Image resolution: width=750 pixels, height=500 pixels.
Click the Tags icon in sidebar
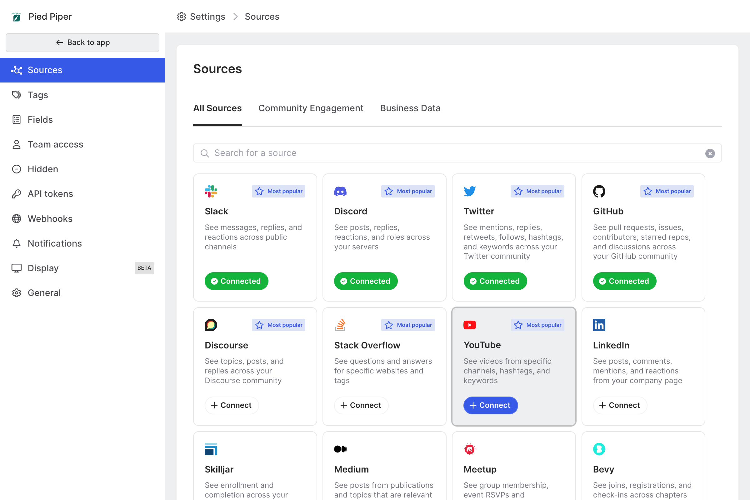pos(17,95)
